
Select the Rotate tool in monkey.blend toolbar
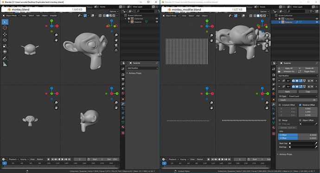[5, 40]
